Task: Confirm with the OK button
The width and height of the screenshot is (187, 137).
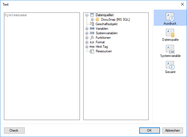Action: pyautogui.click(x=149, y=130)
